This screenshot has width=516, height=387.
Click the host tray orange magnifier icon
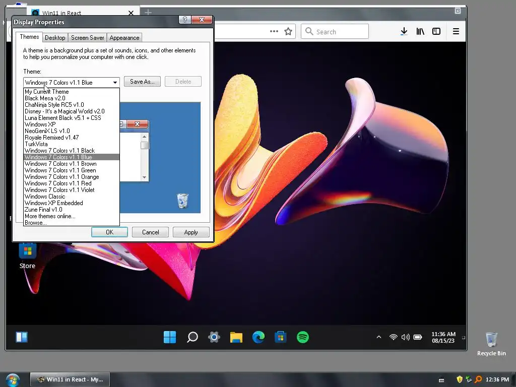point(478,379)
